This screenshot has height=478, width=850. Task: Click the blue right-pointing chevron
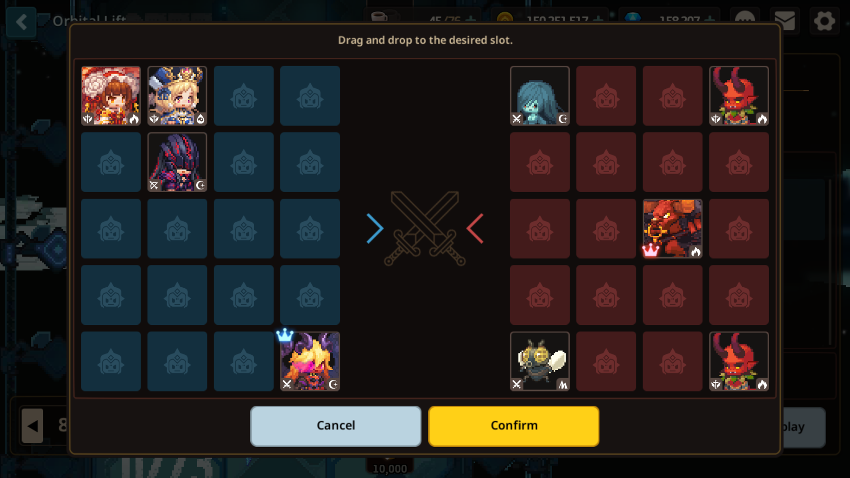tap(375, 229)
